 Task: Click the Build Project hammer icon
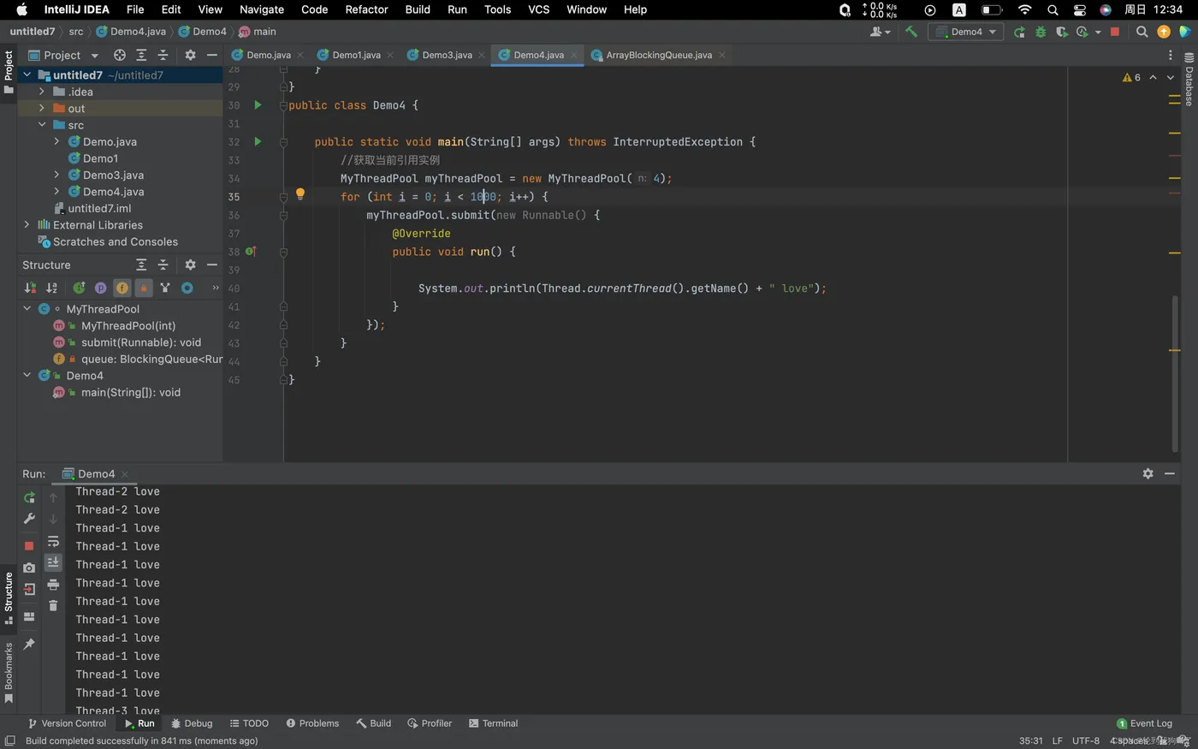[911, 32]
